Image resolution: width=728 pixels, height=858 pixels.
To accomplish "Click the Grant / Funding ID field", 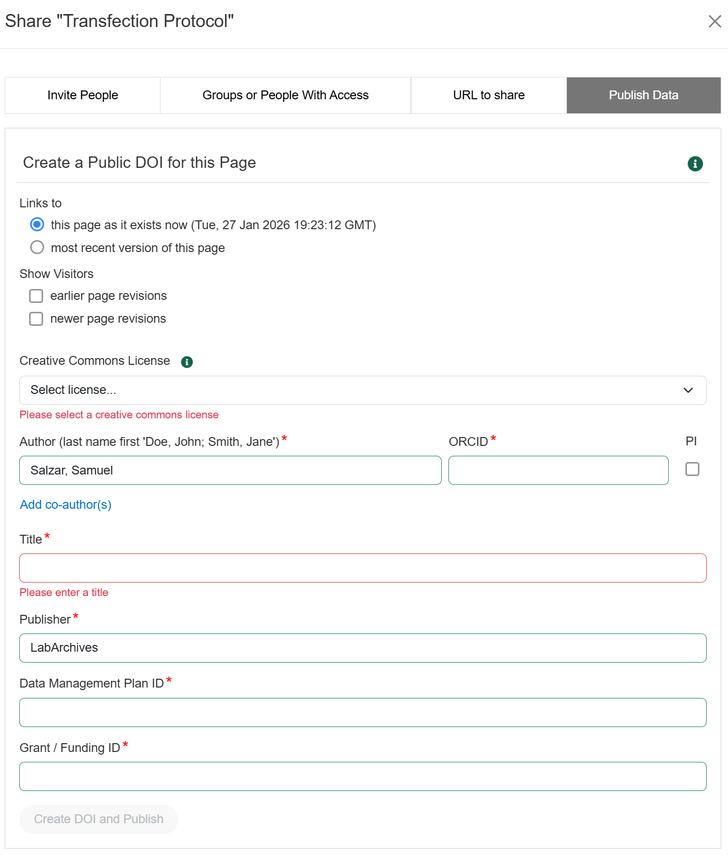I will tap(362, 776).
